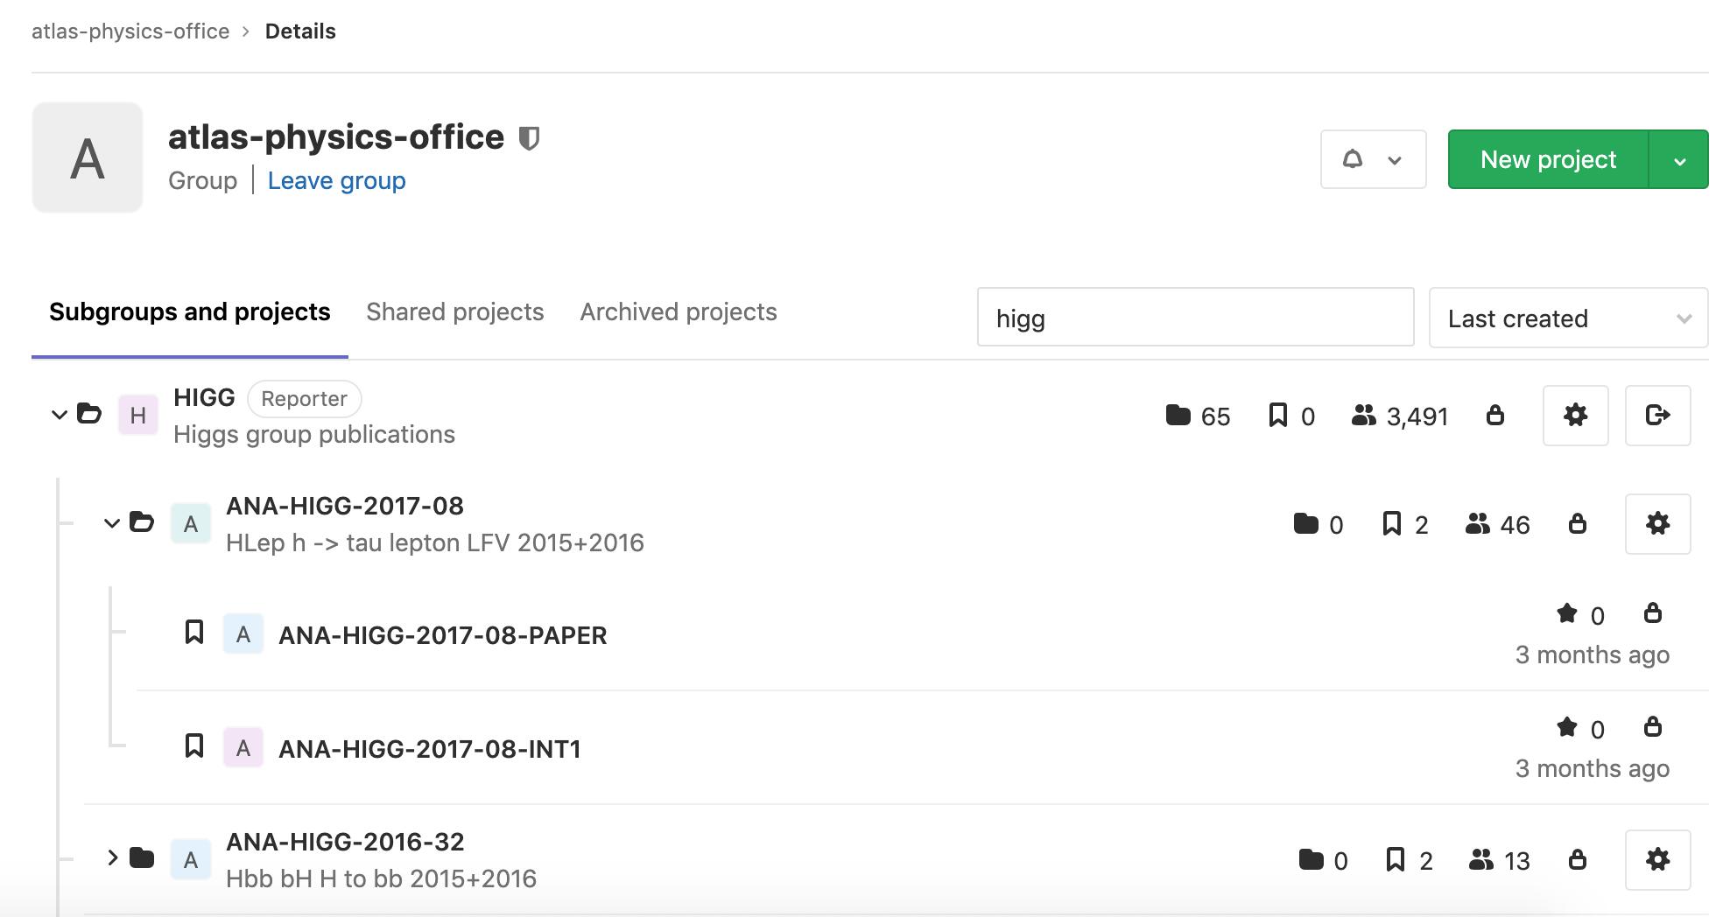Screen dimensions: 1723x917
Task: Click 'Hbb bH H to bb 2015+2016' description
Action: click(x=381, y=878)
